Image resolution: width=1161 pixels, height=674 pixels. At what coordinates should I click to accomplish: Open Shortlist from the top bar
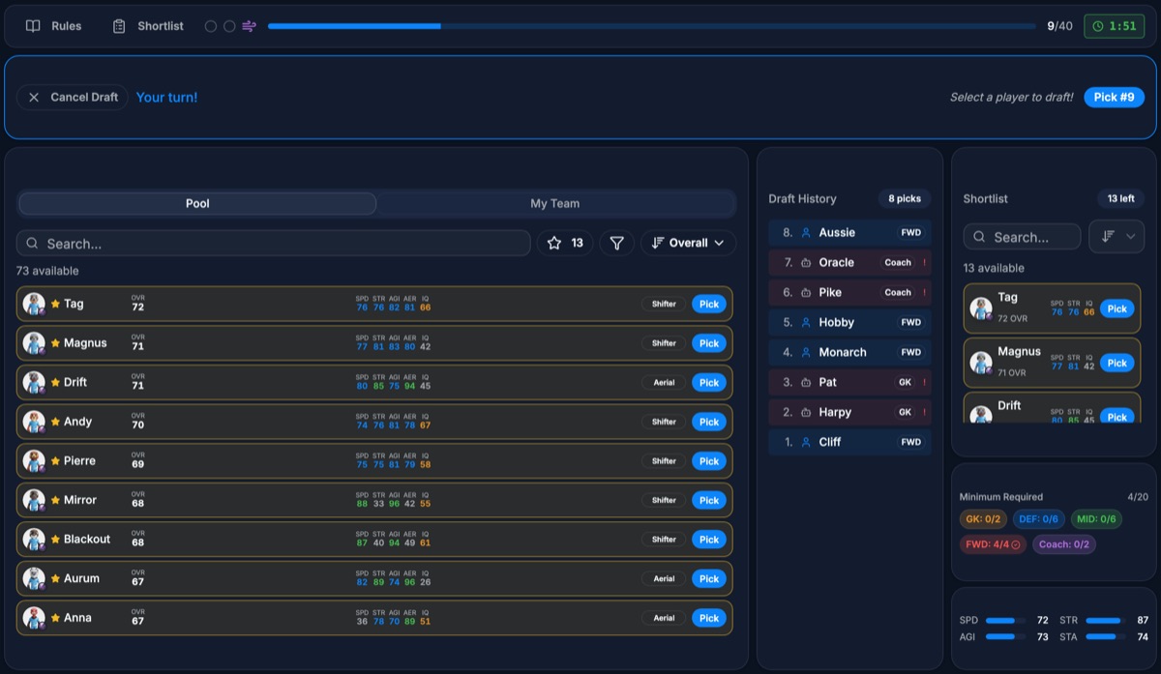pos(148,26)
